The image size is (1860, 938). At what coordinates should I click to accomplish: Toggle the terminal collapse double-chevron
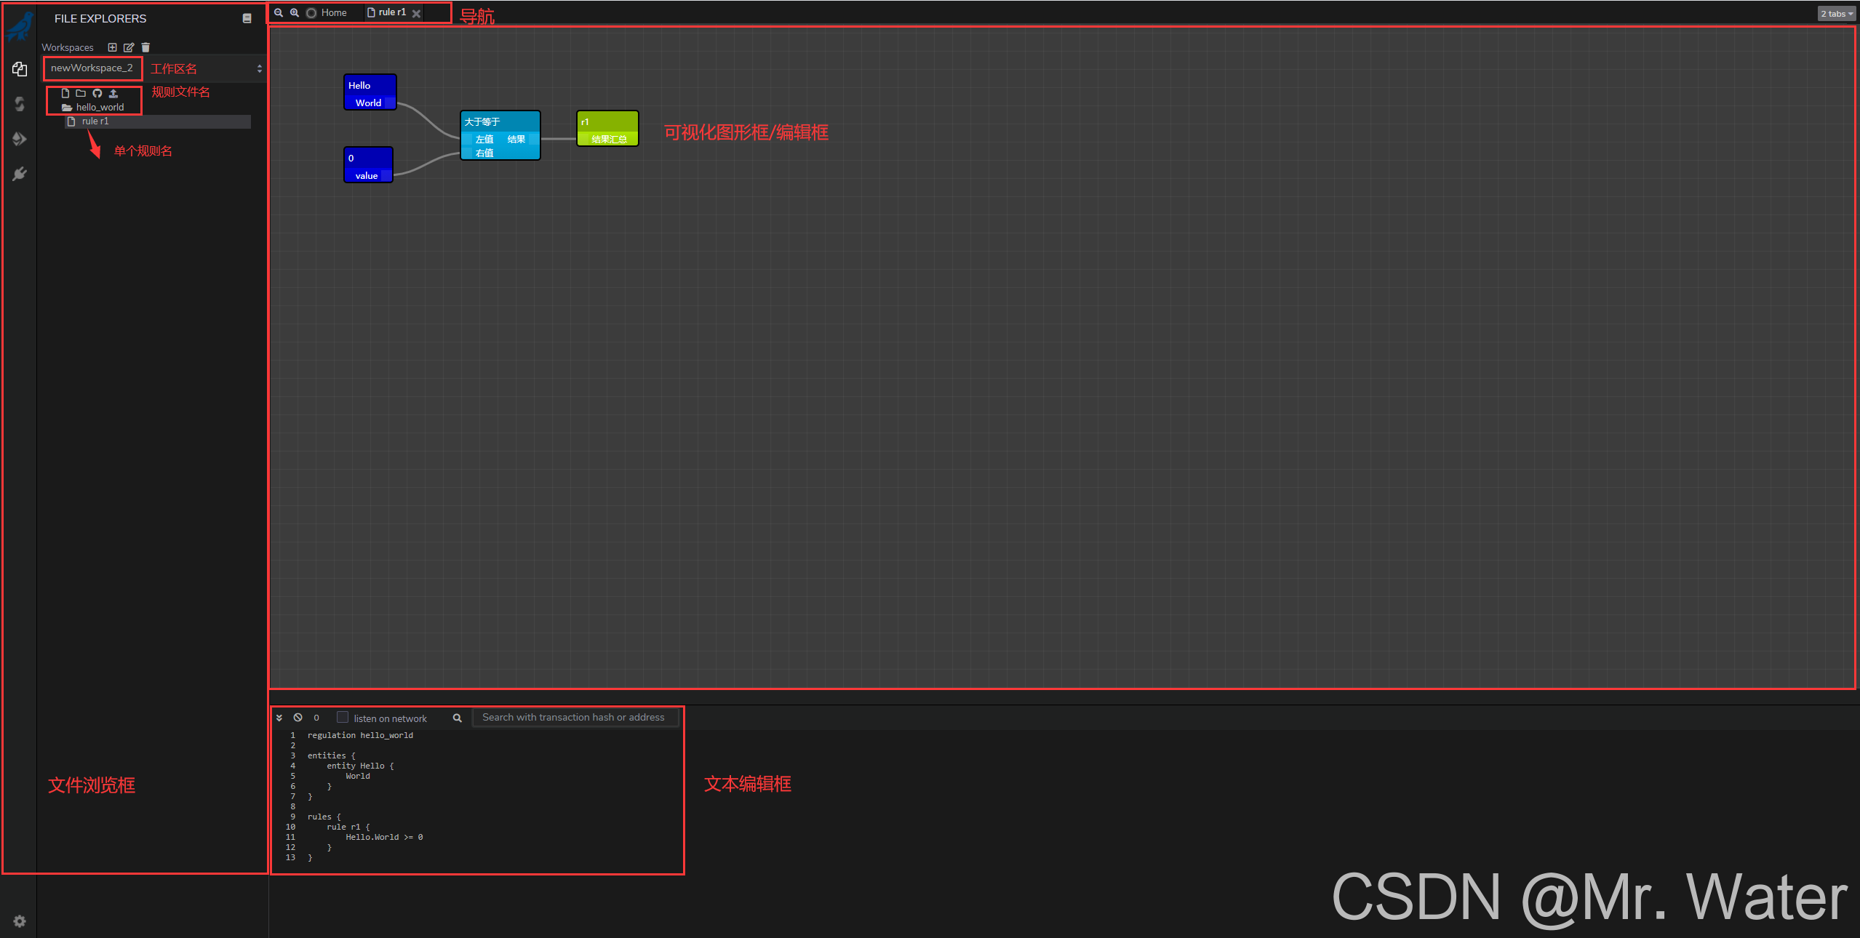279,718
